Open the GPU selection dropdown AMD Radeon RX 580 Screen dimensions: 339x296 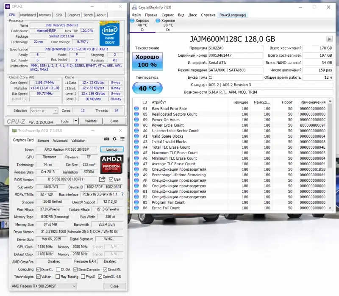tap(44, 286)
